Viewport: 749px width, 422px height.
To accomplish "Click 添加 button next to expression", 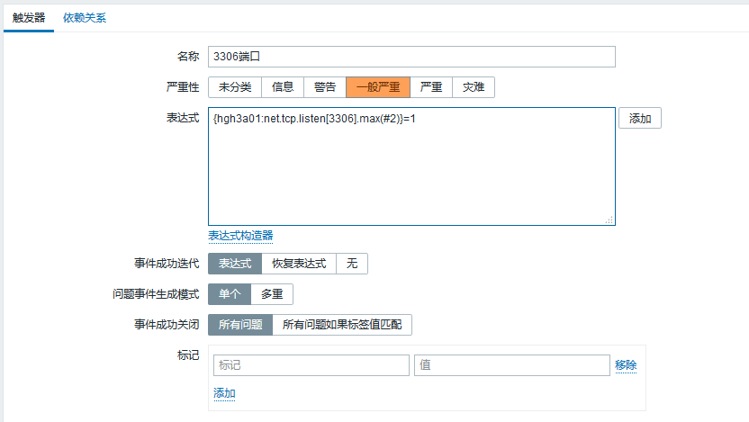I will point(639,119).
